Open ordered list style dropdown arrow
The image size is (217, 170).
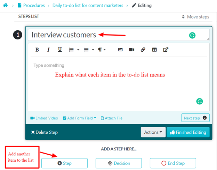click(78, 50)
